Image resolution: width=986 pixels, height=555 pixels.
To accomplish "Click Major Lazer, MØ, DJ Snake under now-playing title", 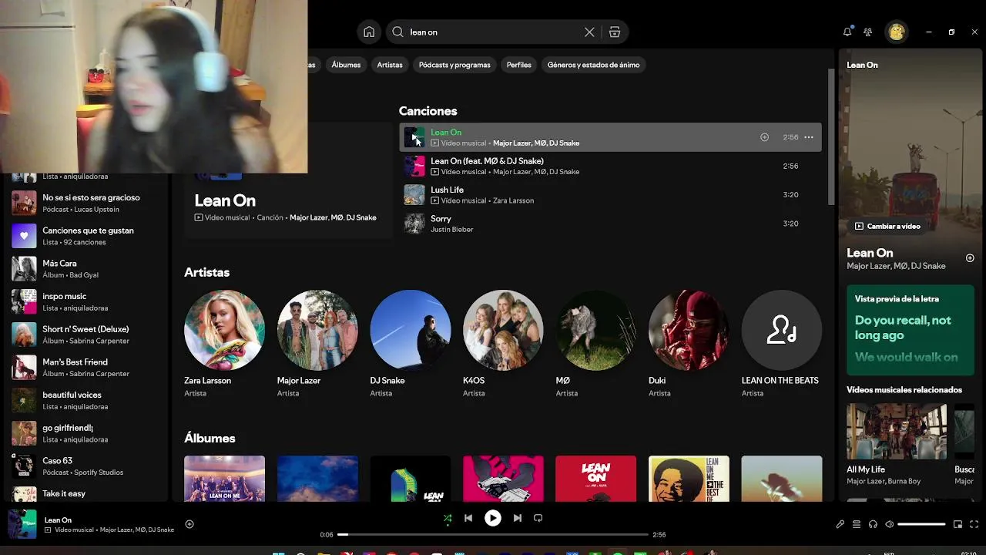I will click(896, 266).
